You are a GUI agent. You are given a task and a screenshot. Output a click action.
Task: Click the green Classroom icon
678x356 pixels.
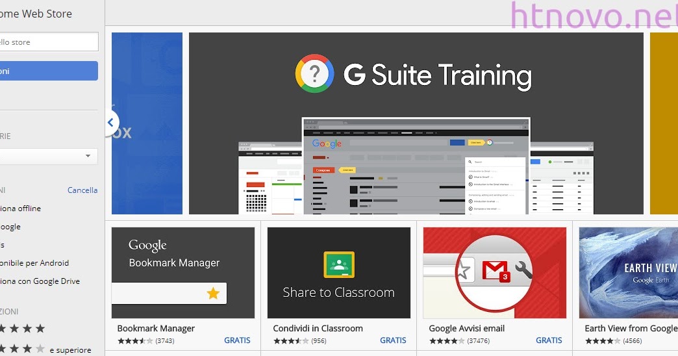pyautogui.click(x=339, y=265)
